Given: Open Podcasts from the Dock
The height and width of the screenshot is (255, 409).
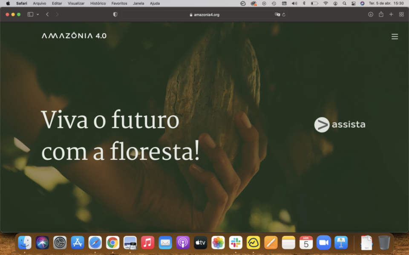Looking at the screenshot, I should tap(183, 243).
